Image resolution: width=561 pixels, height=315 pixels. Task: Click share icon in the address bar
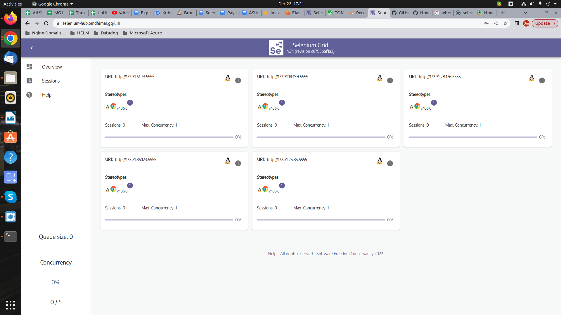point(496,23)
